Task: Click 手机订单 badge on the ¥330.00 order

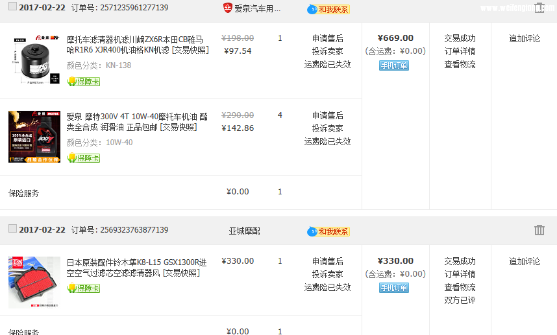Action: 394,288
